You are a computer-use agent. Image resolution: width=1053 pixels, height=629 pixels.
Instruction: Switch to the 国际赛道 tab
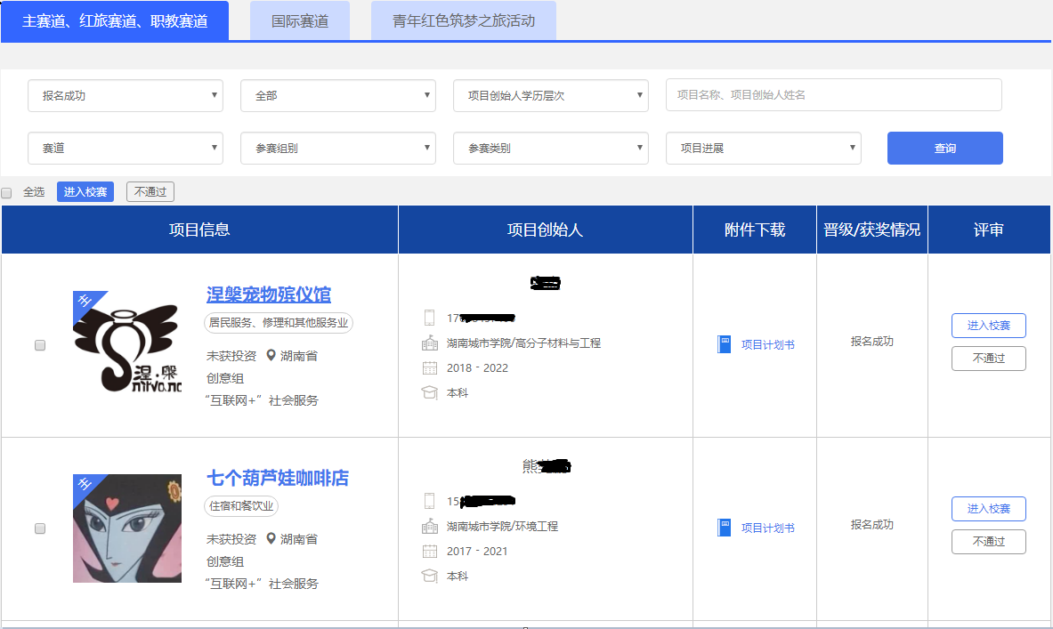300,21
